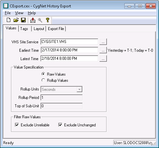Image resolution: width=159 pixels, height=148 pixels.
Task: Switch to the Export File tab
Action: [x=56, y=29]
